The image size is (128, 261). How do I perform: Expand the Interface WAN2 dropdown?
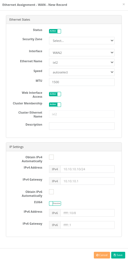(x=82, y=52)
